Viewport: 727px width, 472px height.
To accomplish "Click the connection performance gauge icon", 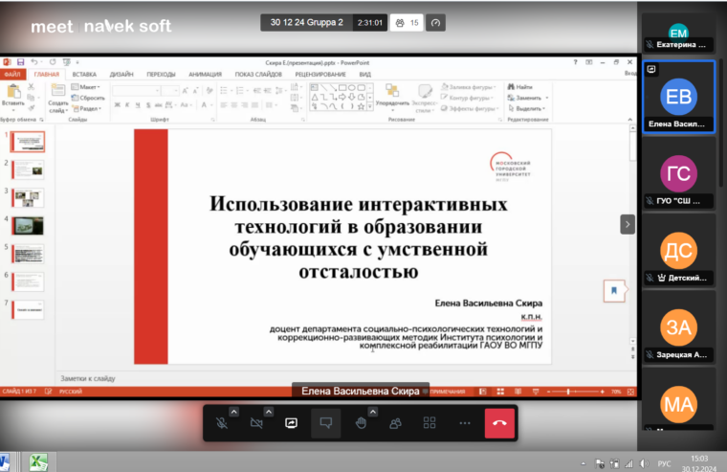I will [x=435, y=23].
